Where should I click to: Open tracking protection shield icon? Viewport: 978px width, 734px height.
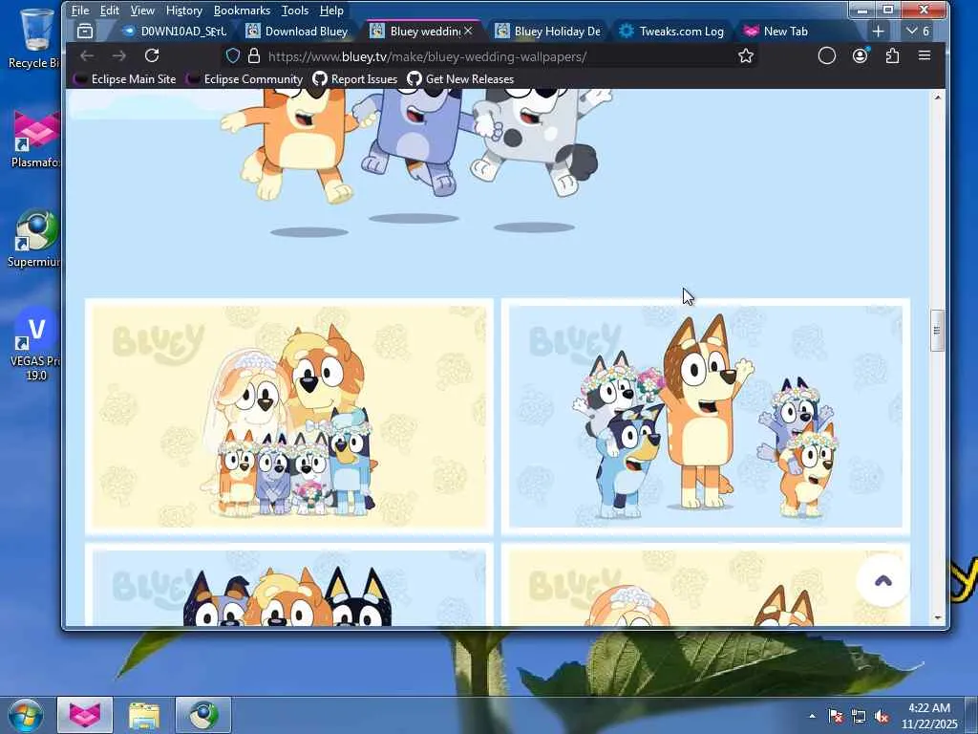click(x=233, y=56)
